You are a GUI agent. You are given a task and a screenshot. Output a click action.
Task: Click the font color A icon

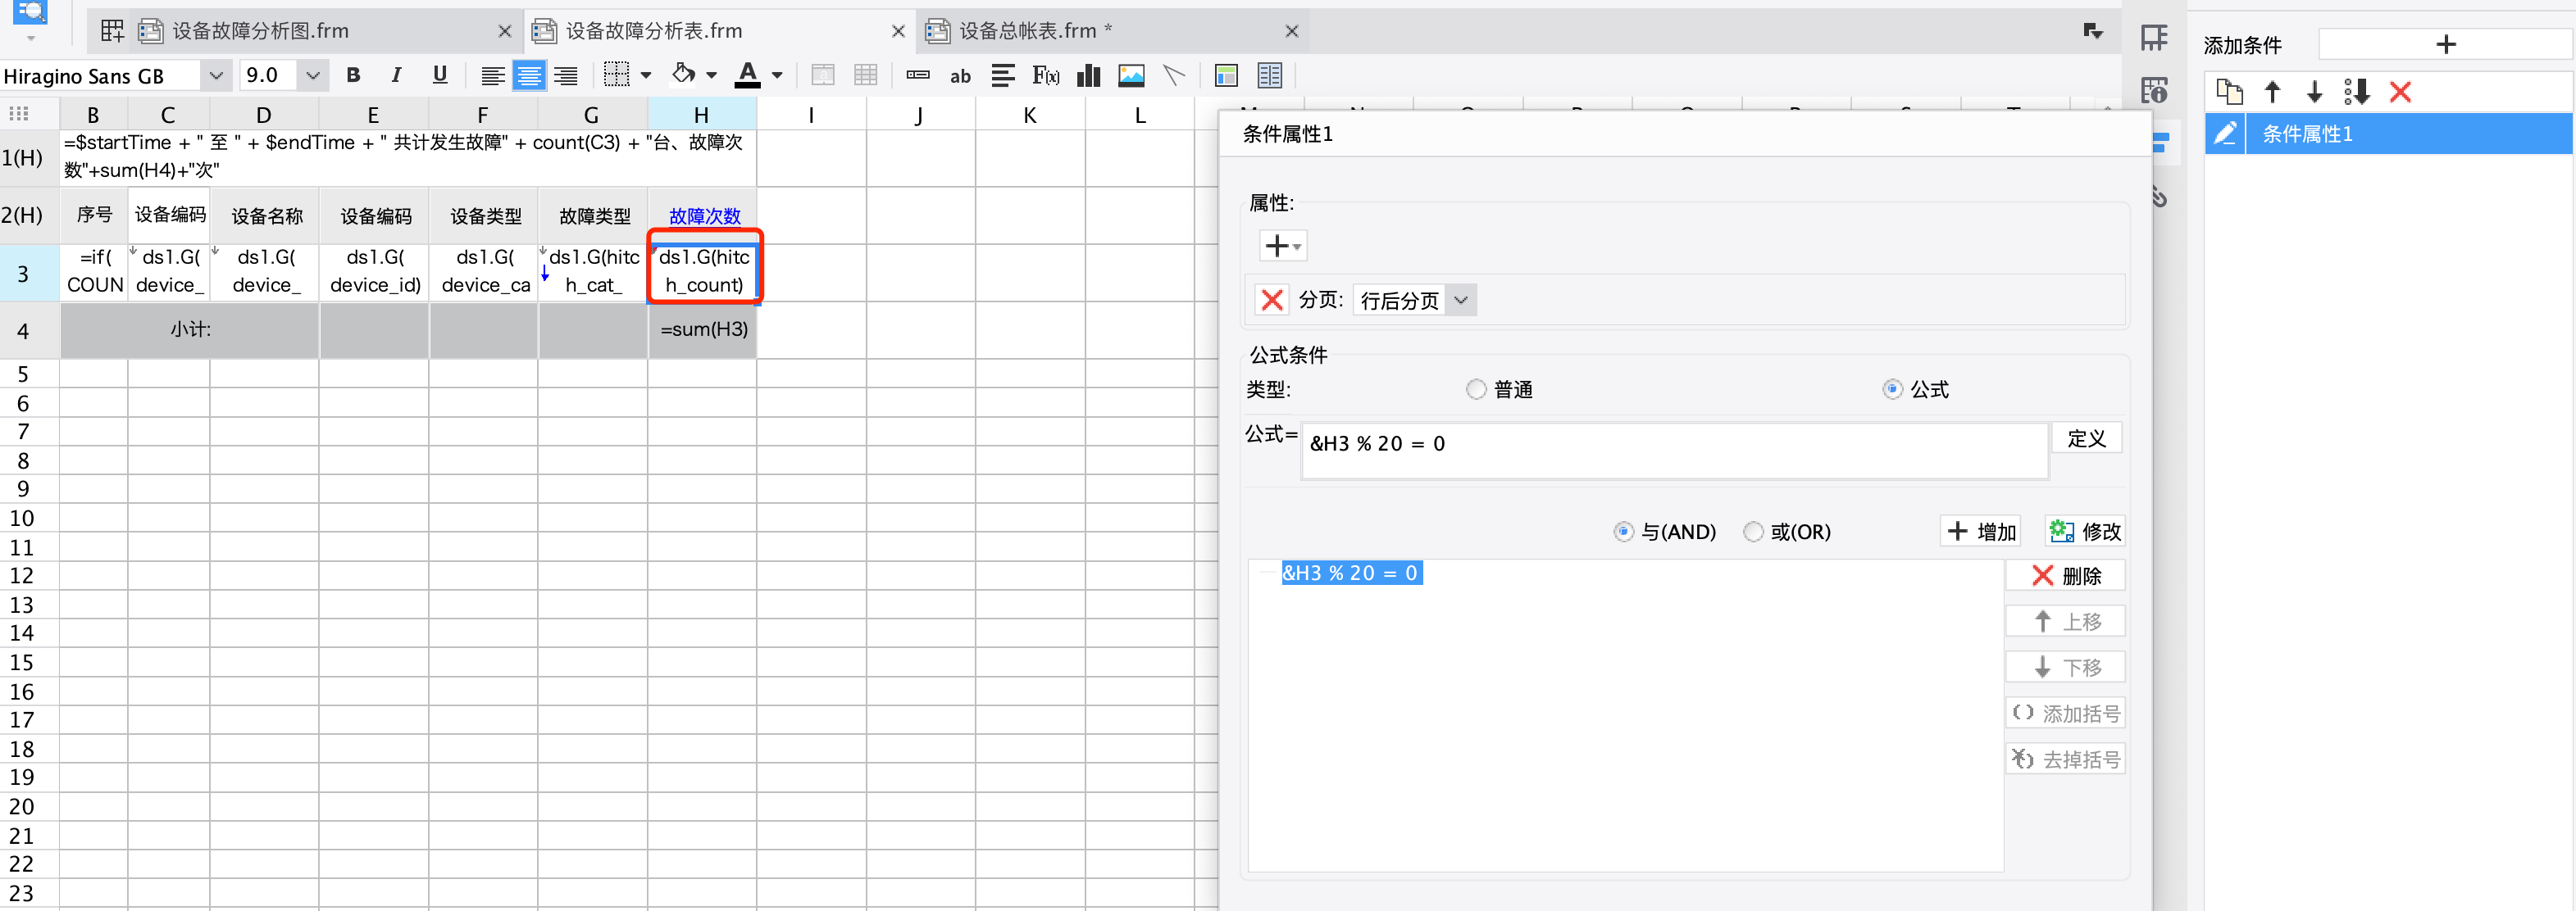(747, 75)
